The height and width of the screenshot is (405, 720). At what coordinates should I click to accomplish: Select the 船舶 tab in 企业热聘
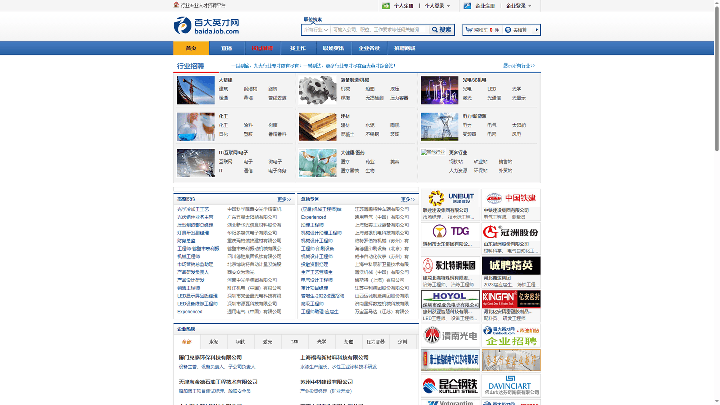349,342
